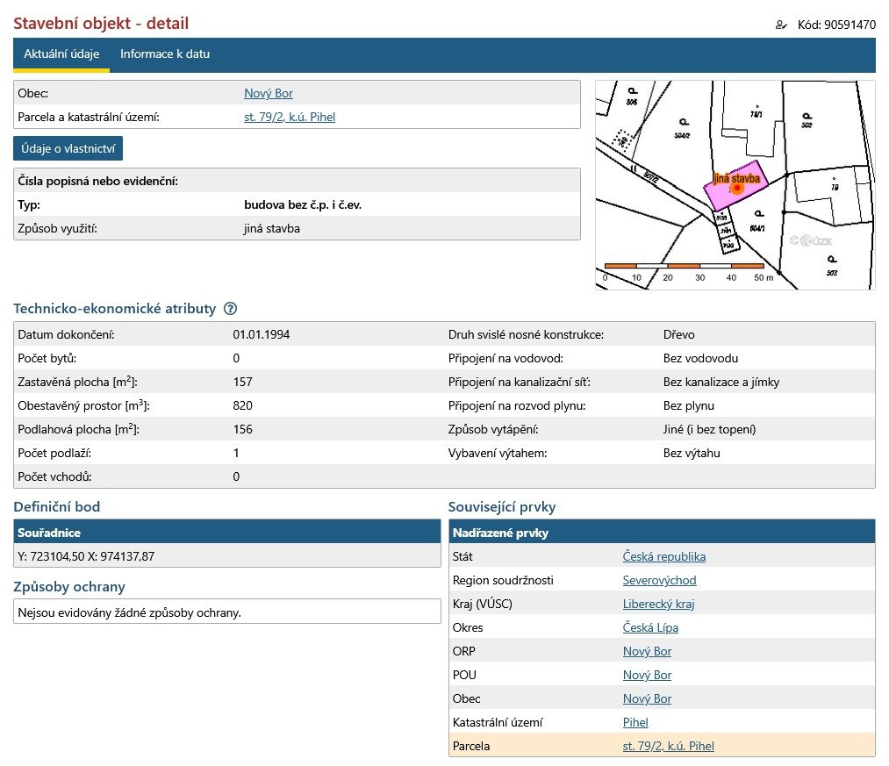Switch to the Aktuální údaje tab
889x766 pixels.
tap(61, 54)
